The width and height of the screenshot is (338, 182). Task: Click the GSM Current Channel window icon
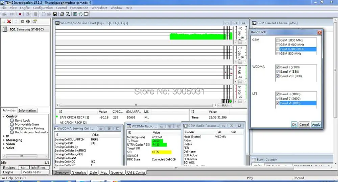[254, 23]
